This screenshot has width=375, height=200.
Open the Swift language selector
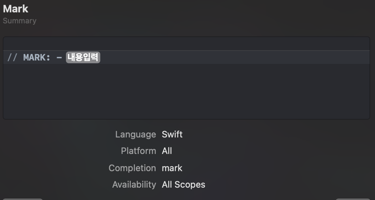[172, 134]
